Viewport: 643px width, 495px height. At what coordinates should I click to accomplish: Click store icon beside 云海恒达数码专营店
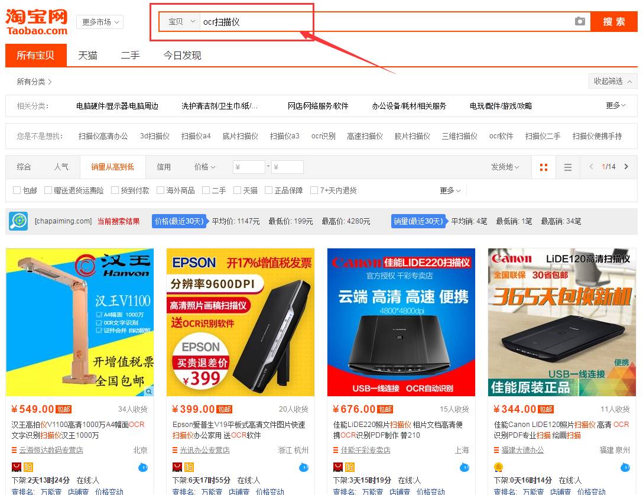14,450
